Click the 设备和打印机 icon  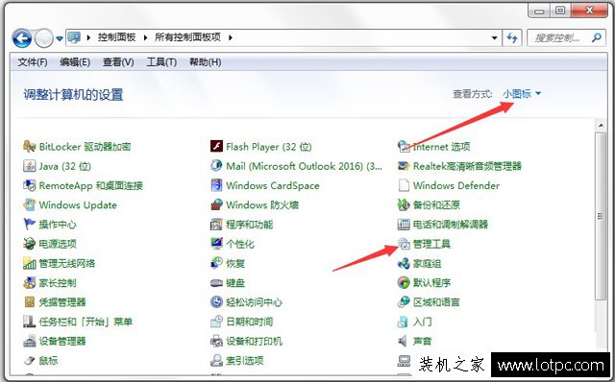tap(216, 341)
